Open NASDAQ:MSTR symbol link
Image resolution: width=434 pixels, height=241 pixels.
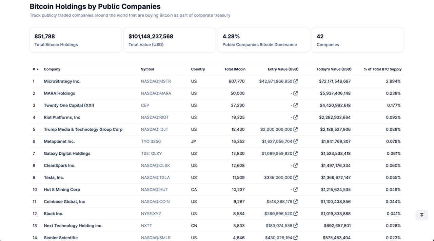click(156, 81)
